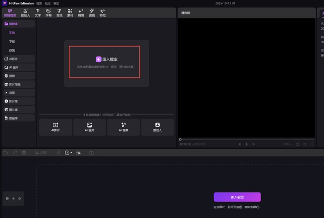The image size is (324, 218).
Task: Toggle the track lock icon
Action: pos(7,199)
